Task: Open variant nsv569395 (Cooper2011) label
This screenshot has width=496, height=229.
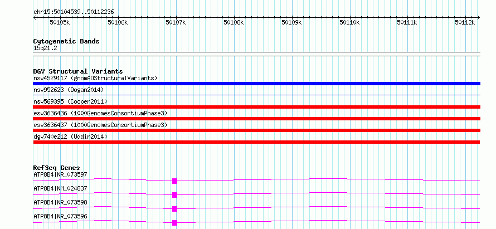Action: tap(70, 101)
